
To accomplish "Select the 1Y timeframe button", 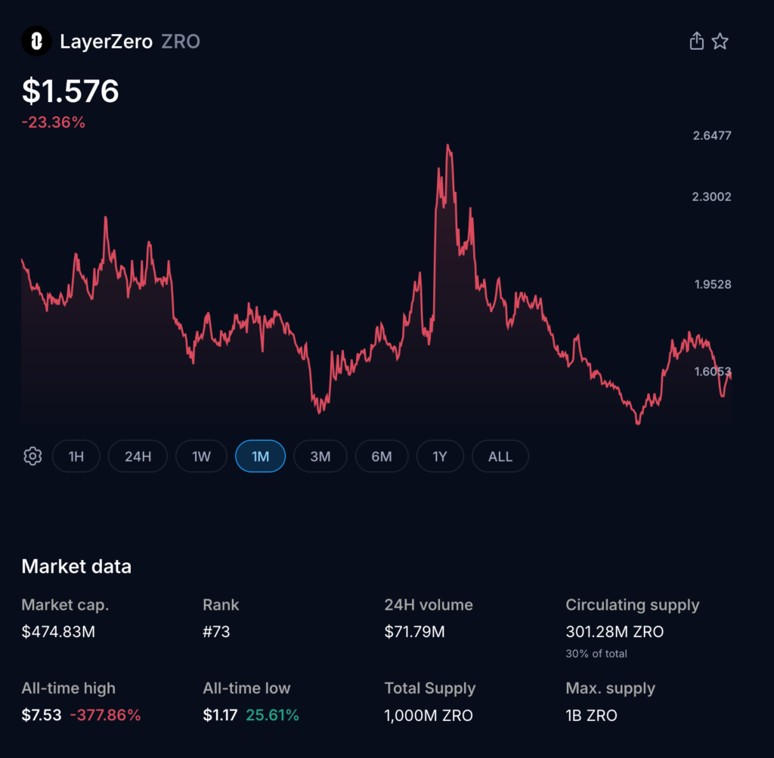I will [x=440, y=456].
